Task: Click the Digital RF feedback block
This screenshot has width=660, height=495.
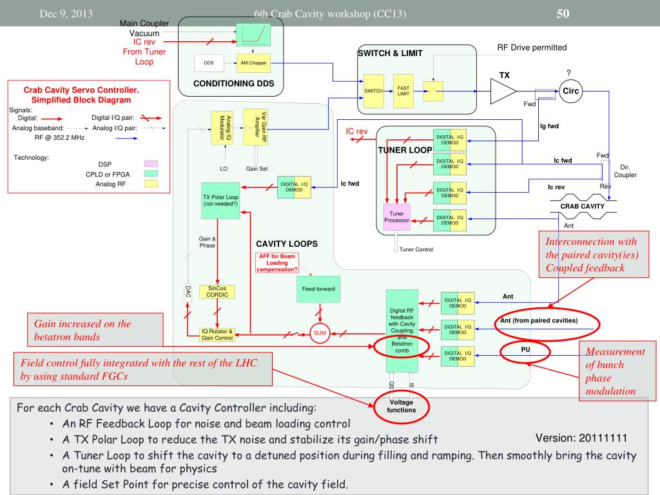Action: (x=402, y=331)
